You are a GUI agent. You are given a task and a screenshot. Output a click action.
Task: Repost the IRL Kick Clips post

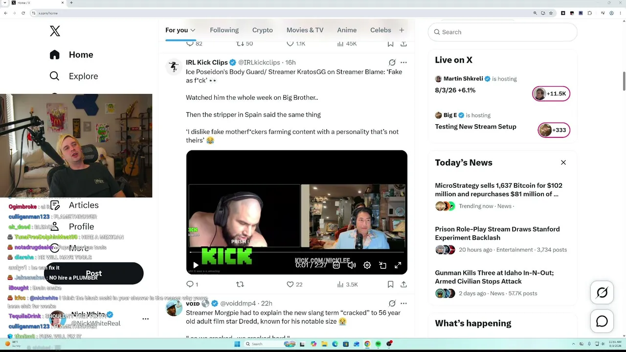[240, 285]
